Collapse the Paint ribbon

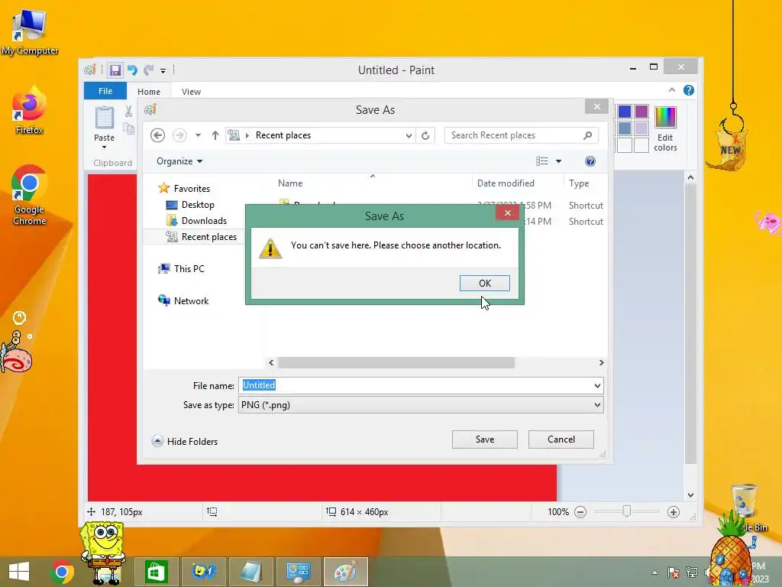(x=672, y=90)
